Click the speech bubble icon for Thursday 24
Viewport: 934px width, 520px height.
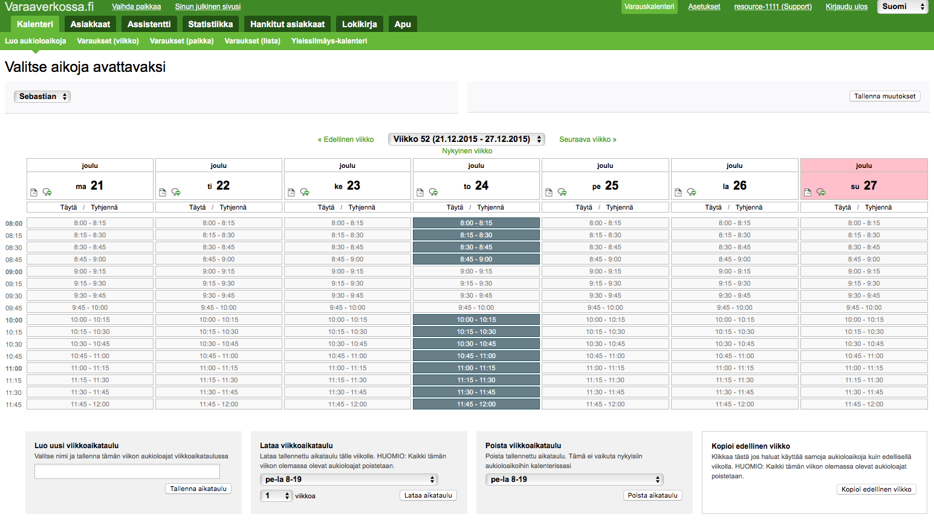(x=433, y=192)
